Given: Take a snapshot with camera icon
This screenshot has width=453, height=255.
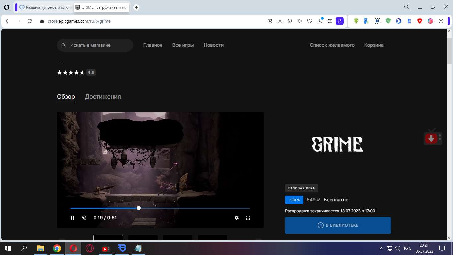Looking at the screenshot, I should 280,21.
